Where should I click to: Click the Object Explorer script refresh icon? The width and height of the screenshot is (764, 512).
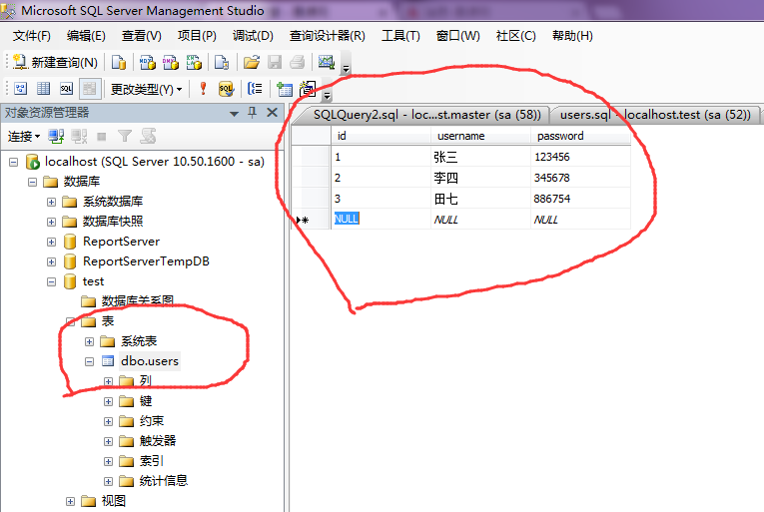148,137
